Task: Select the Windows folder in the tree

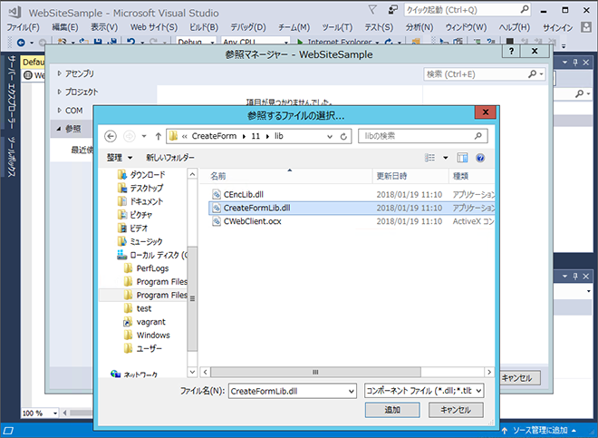Action: click(x=153, y=336)
